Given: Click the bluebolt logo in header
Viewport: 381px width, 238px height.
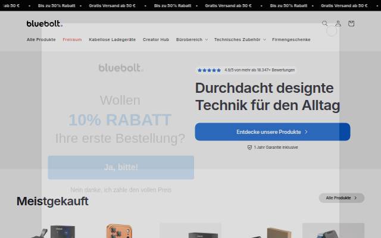Looking at the screenshot, I should click(45, 24).
